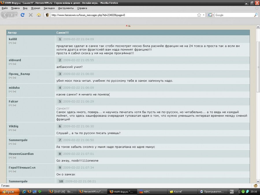Screen dimensions: 260x195
Task: Open the back/forward history dropdown arrow
Action: click(x=16, y=15)
